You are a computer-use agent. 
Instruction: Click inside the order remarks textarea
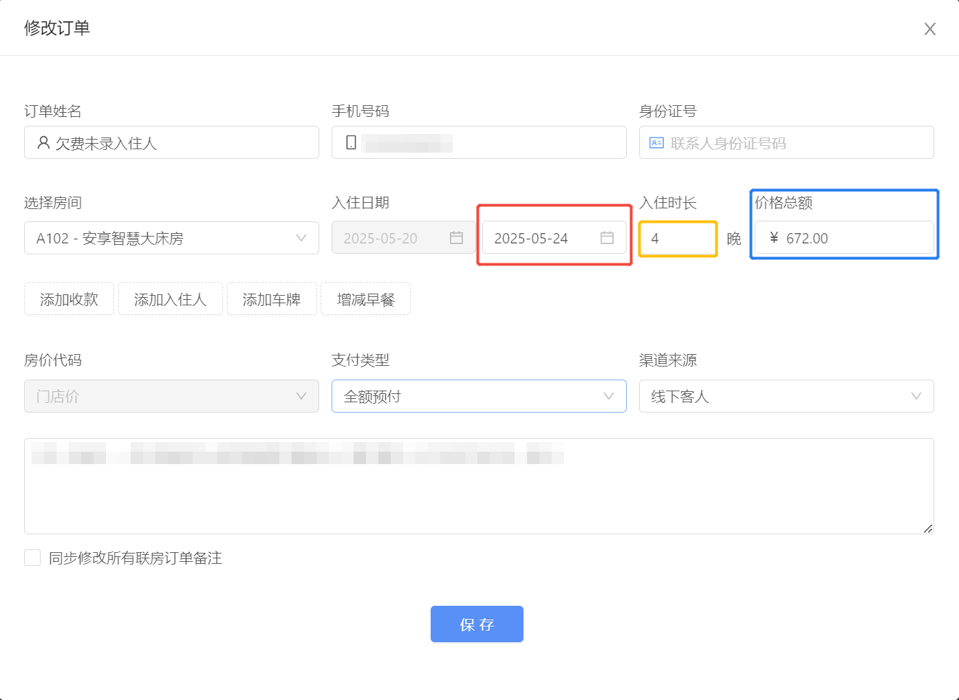click(479, 486)
